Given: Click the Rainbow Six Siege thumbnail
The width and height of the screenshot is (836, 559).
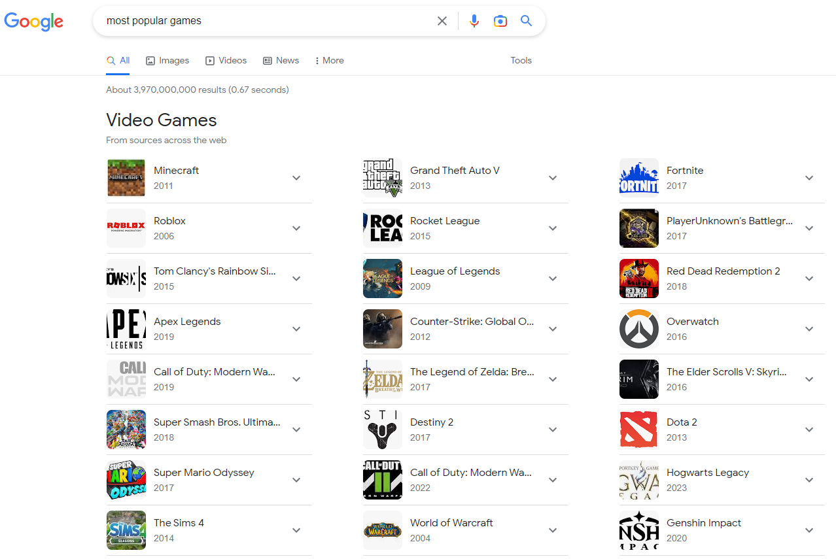Looking at the screenshot, I should coord(126,279).
